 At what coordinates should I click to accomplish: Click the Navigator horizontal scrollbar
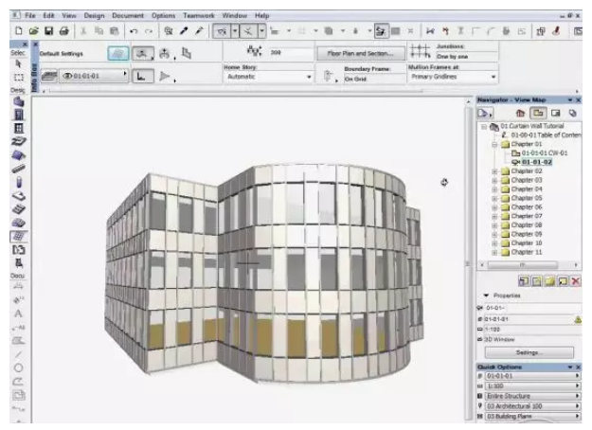point(529,265)
